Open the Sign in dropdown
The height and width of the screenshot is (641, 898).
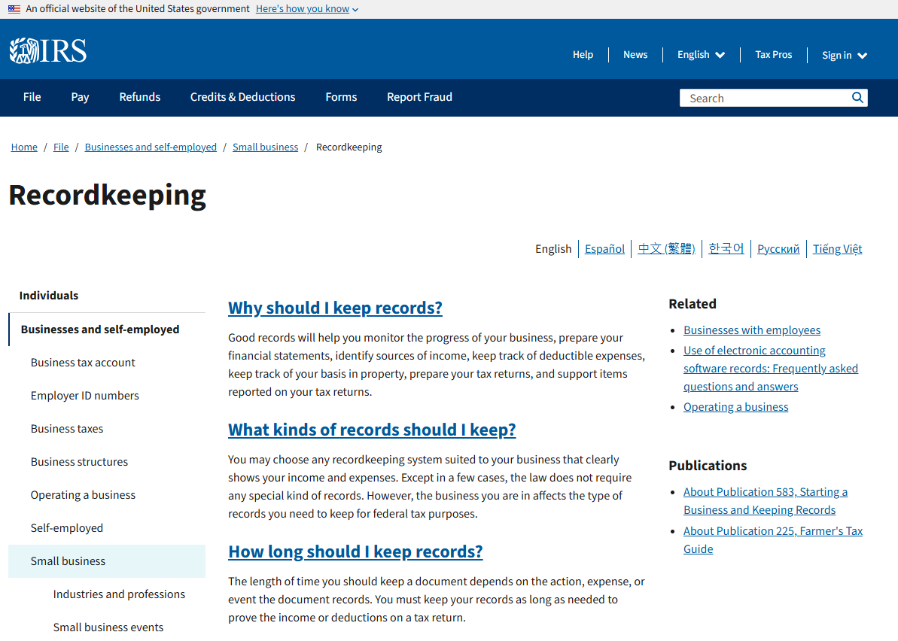coord(845,55)
